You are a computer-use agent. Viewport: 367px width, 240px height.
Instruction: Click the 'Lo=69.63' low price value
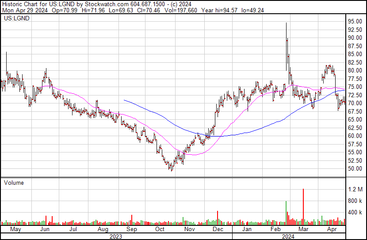click(x=121, y=10)
